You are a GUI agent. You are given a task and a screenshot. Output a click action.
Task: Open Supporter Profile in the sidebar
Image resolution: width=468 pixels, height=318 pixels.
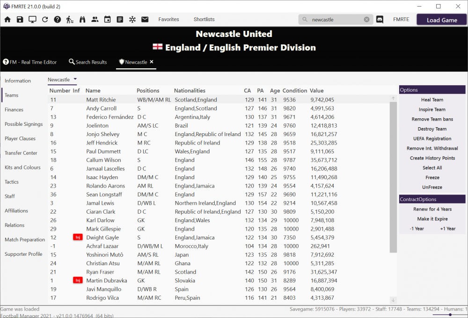pos(23,254)
